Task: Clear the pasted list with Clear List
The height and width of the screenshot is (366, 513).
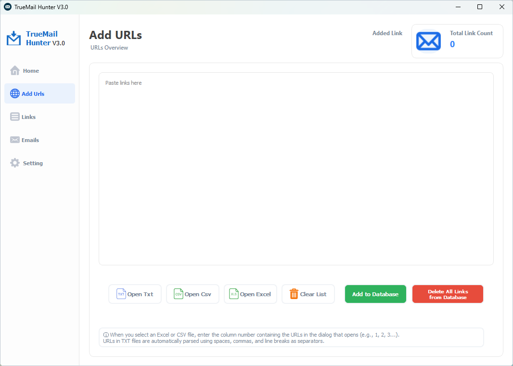Action: [308, 294]
